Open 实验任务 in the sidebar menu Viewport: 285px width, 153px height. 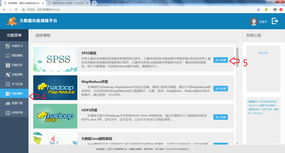pos(14,65)
